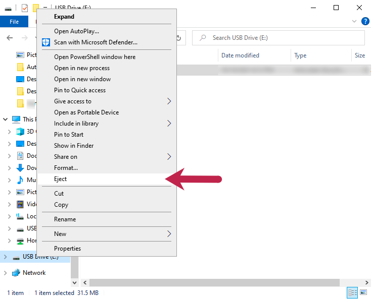The image size is (372, 299).
Task: Open the File ribbon tab
Action: click(14, 22)
